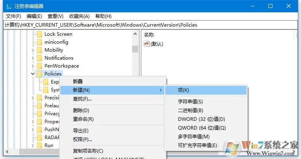Click the tree pane scroll up arrow
Viewport: 301px width, 159px height.
pos(135,34)
